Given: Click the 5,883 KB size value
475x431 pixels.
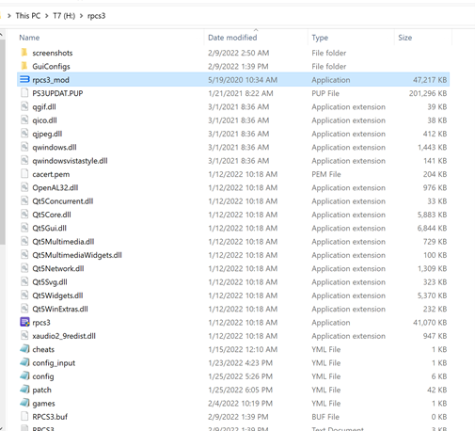Looking at the screenshot, I should [x=432, y=215].
